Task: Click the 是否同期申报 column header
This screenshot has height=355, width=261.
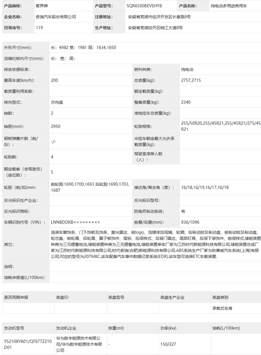Action: click(16, 297)
